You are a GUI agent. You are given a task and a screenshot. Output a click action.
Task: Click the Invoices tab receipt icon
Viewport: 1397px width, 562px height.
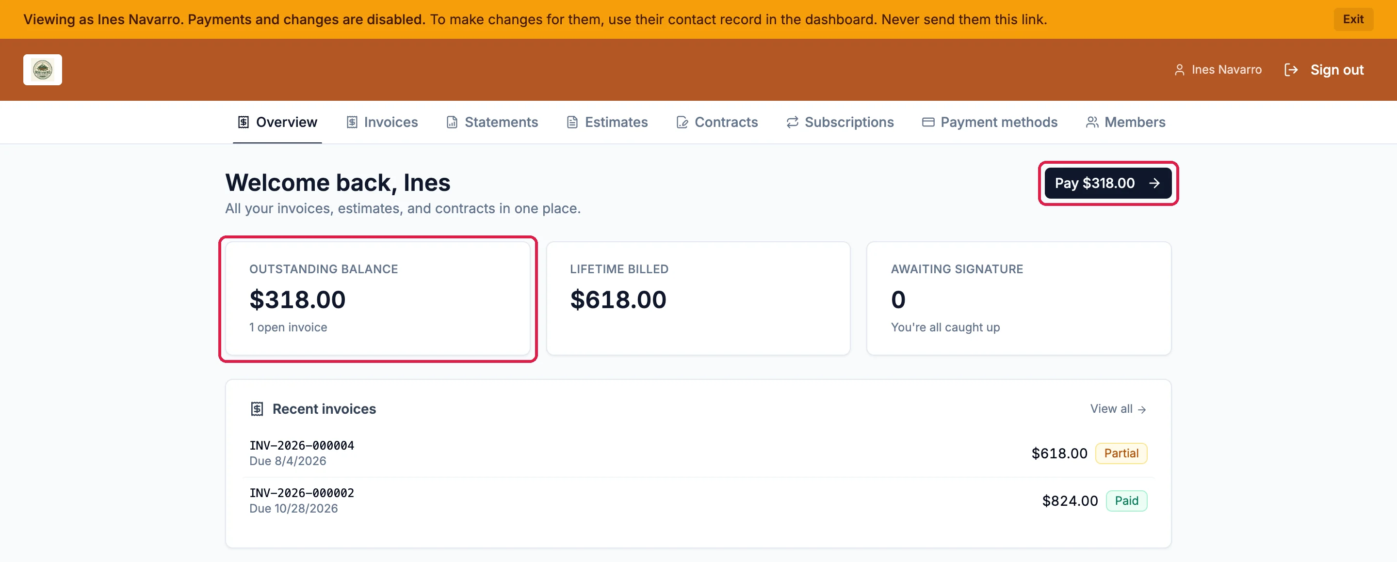tap(352, 123)
